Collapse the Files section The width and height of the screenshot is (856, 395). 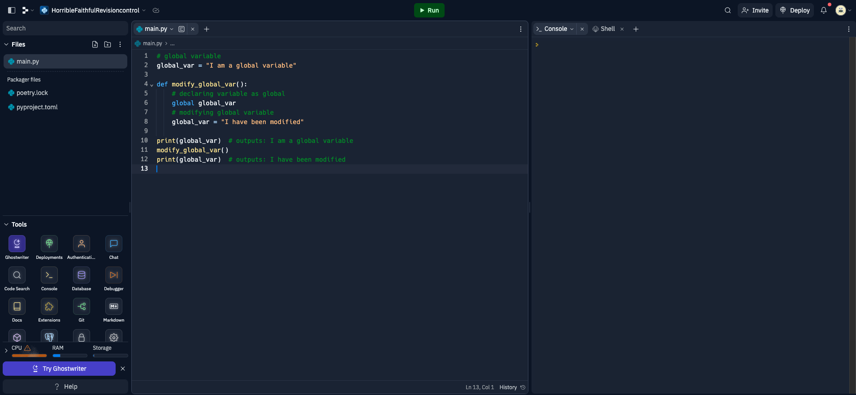6,44
